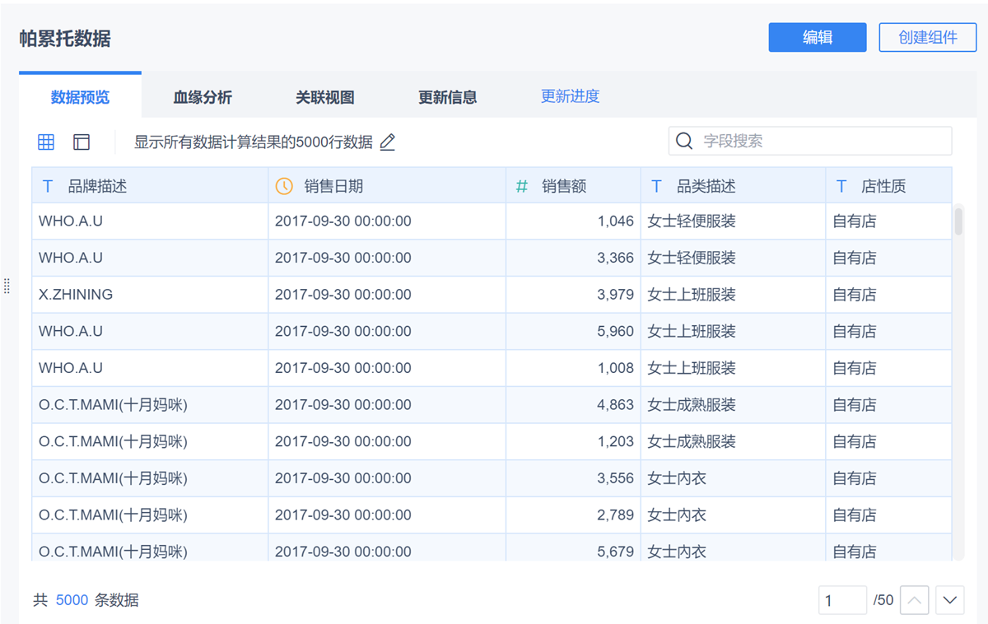Click number icon of 销售额 column

click(x=522, y=186)
